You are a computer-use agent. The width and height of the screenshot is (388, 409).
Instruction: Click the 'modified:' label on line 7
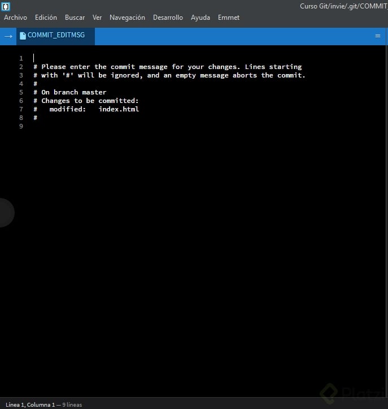pos(67,109)
